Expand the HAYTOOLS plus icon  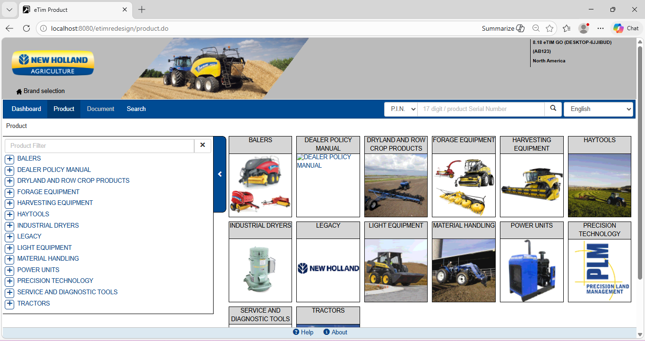pos(9,215)
